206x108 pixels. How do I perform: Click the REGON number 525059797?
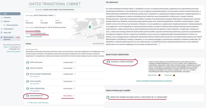(59, 23)
